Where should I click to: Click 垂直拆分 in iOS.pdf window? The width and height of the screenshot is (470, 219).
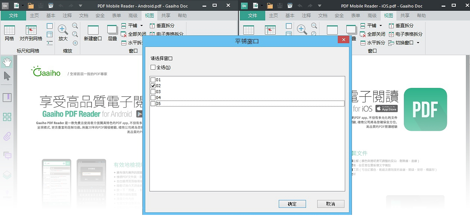click(x=401, y=26)
